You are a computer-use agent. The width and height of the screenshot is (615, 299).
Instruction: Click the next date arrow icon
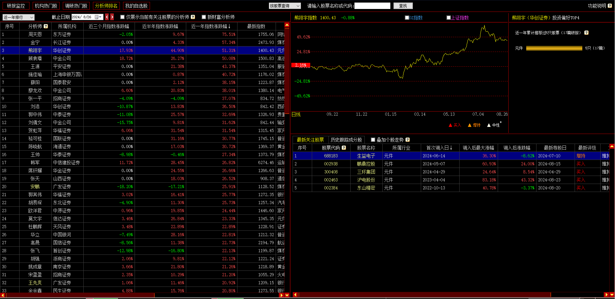tap(112, 17)
